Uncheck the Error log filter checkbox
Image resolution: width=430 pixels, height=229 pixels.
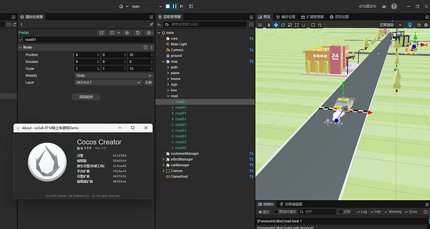407,212
